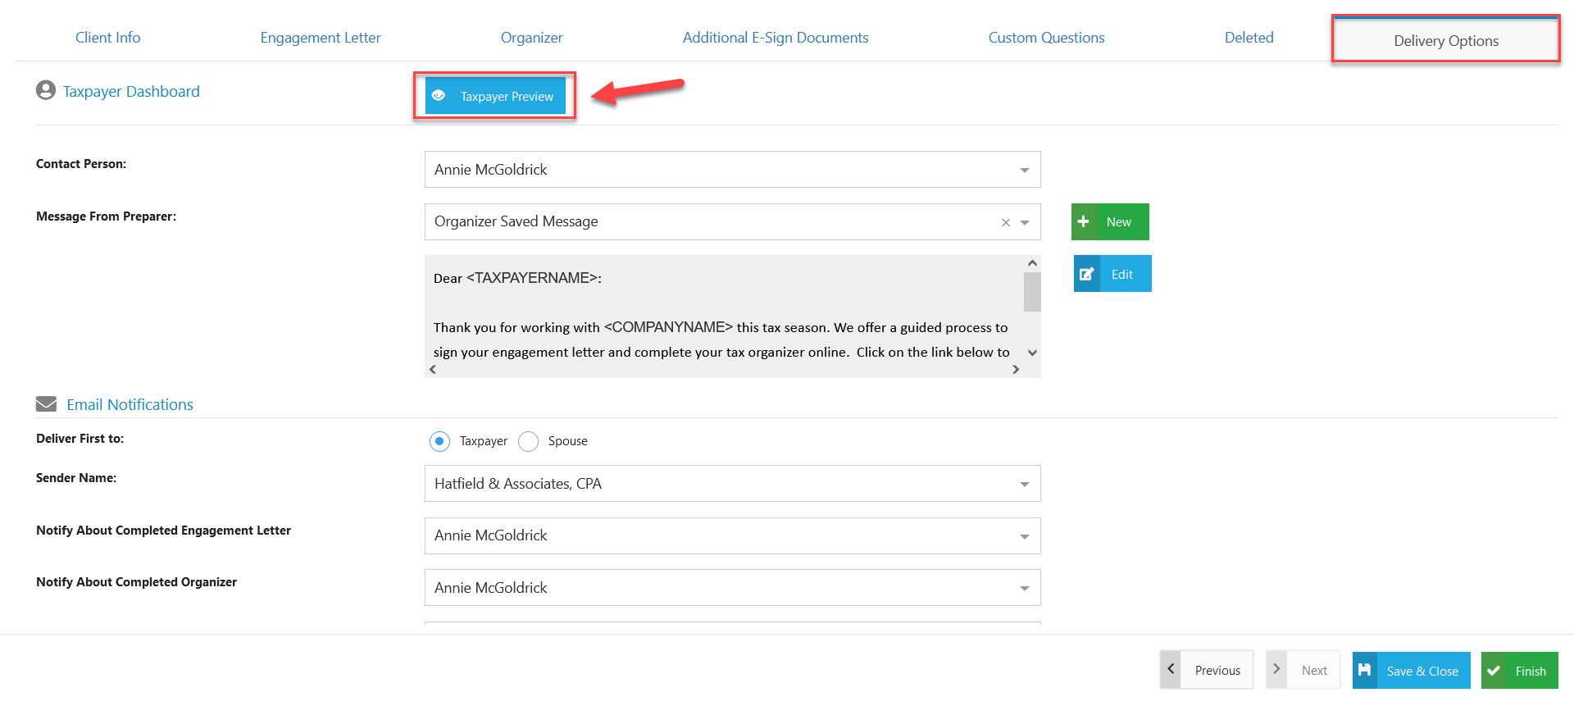Click the pencil icon on Edit button
The height and width of the screenshot is (706, 1574).
coord(1087,274)
